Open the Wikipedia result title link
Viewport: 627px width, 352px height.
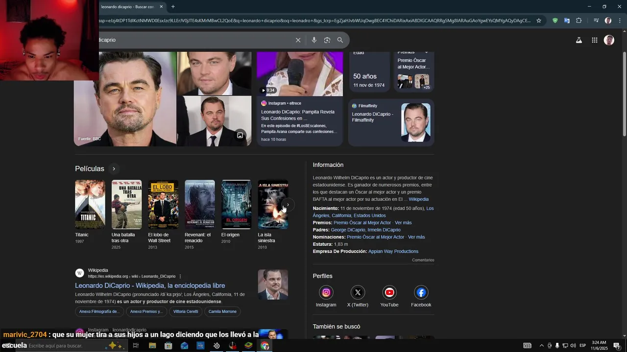(150, 286)
